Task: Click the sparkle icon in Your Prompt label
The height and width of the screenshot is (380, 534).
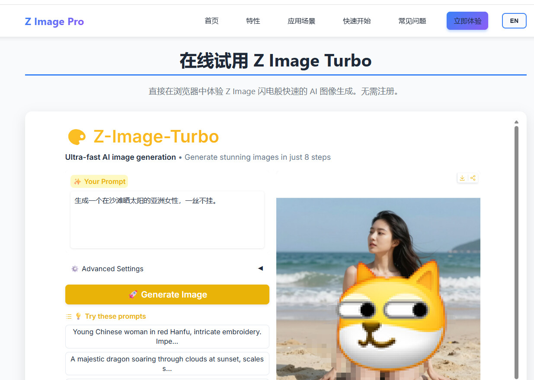Action: (x=77, y=181)
